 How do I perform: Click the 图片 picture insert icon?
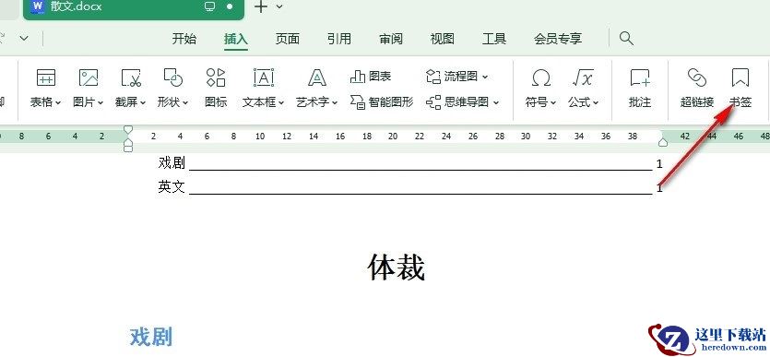pos(89,77)
